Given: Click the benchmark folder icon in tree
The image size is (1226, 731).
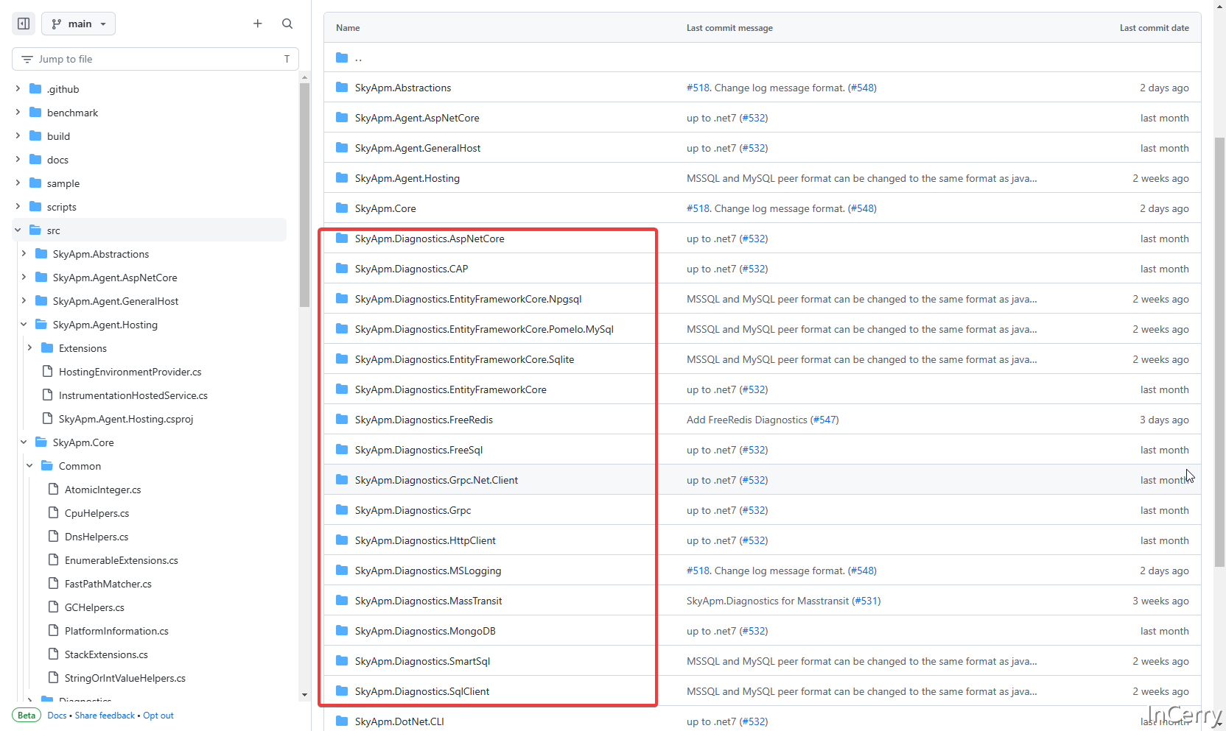Looking at the screenshot, I should tap(35, 113).
